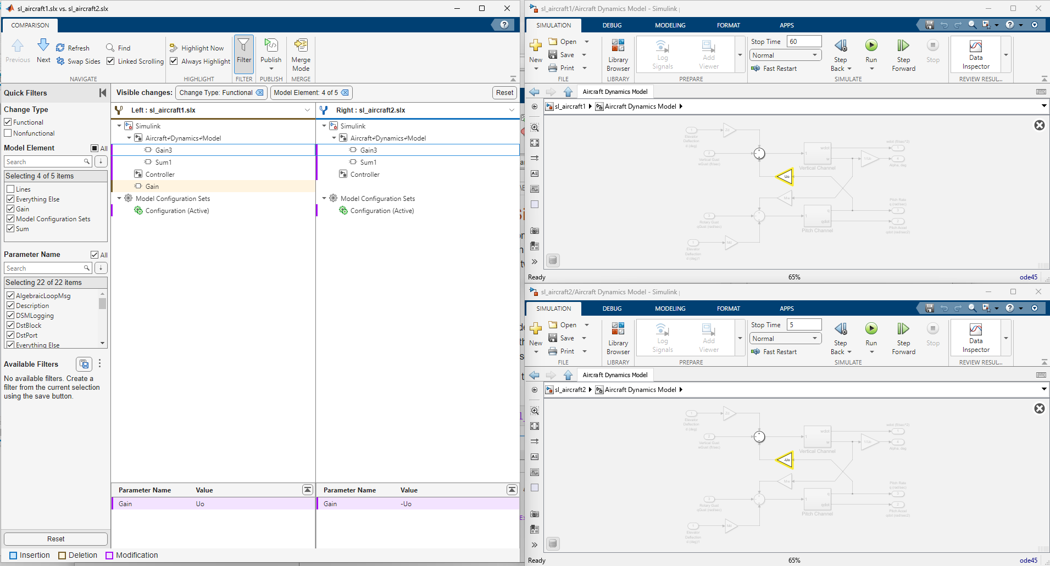Edit the Stop Time value of 60
Image resolution: width=1050 pixels, height=566 pixels.
click(x=804, y=41)
